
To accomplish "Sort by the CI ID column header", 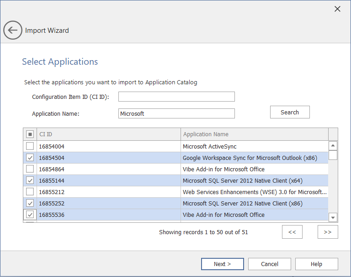I will 108,134.
